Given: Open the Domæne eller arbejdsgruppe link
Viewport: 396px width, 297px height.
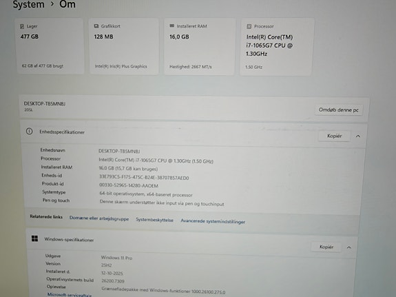Looking at the screenshot, I should tap(99, 218).
